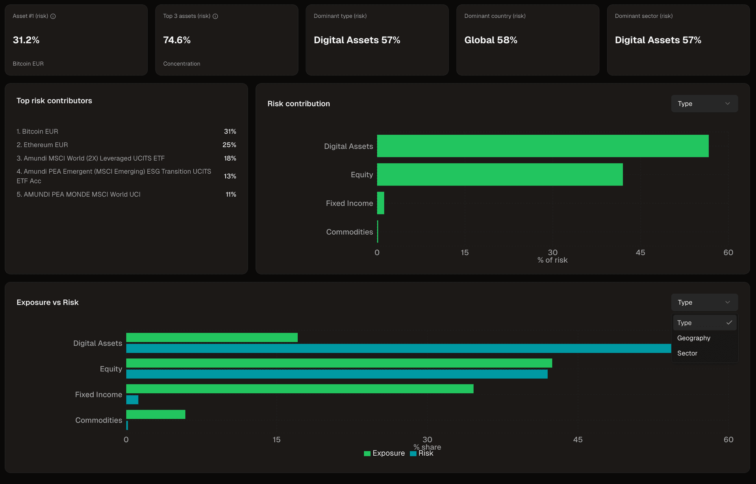Toggle the Risk legend entry
Image resolution: width=756 pixels, height=484 pixels.
pyautogui.click(x=422, y=453)
